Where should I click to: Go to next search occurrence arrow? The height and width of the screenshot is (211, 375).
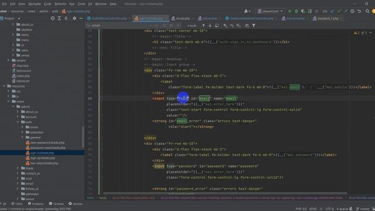click(x=210, y=25)
